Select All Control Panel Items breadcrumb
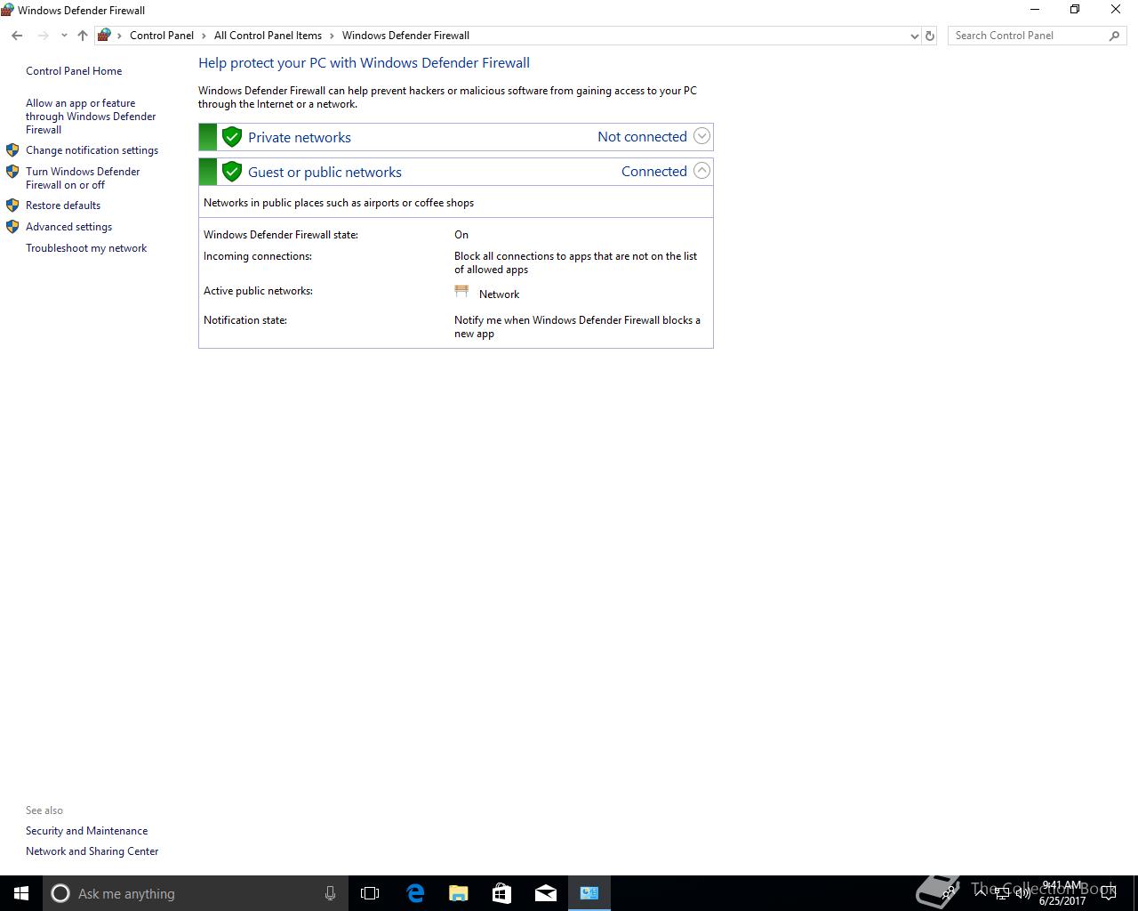1138x911 pixels. tap(268, 36)
